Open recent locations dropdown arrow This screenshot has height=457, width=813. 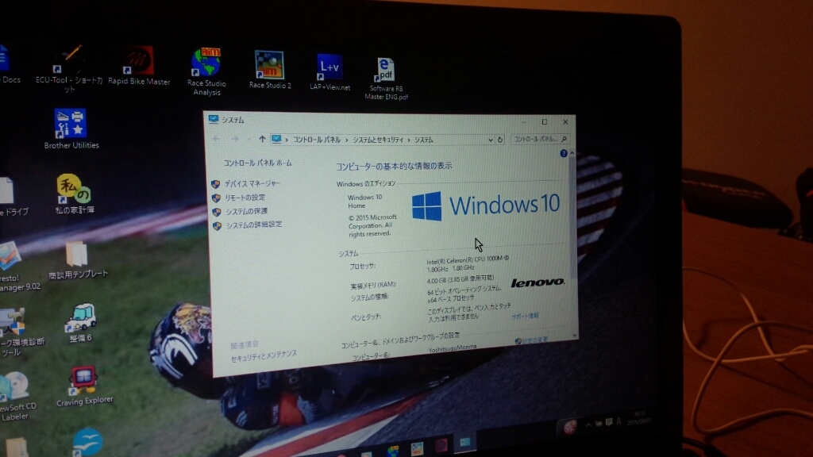point(249,140)
